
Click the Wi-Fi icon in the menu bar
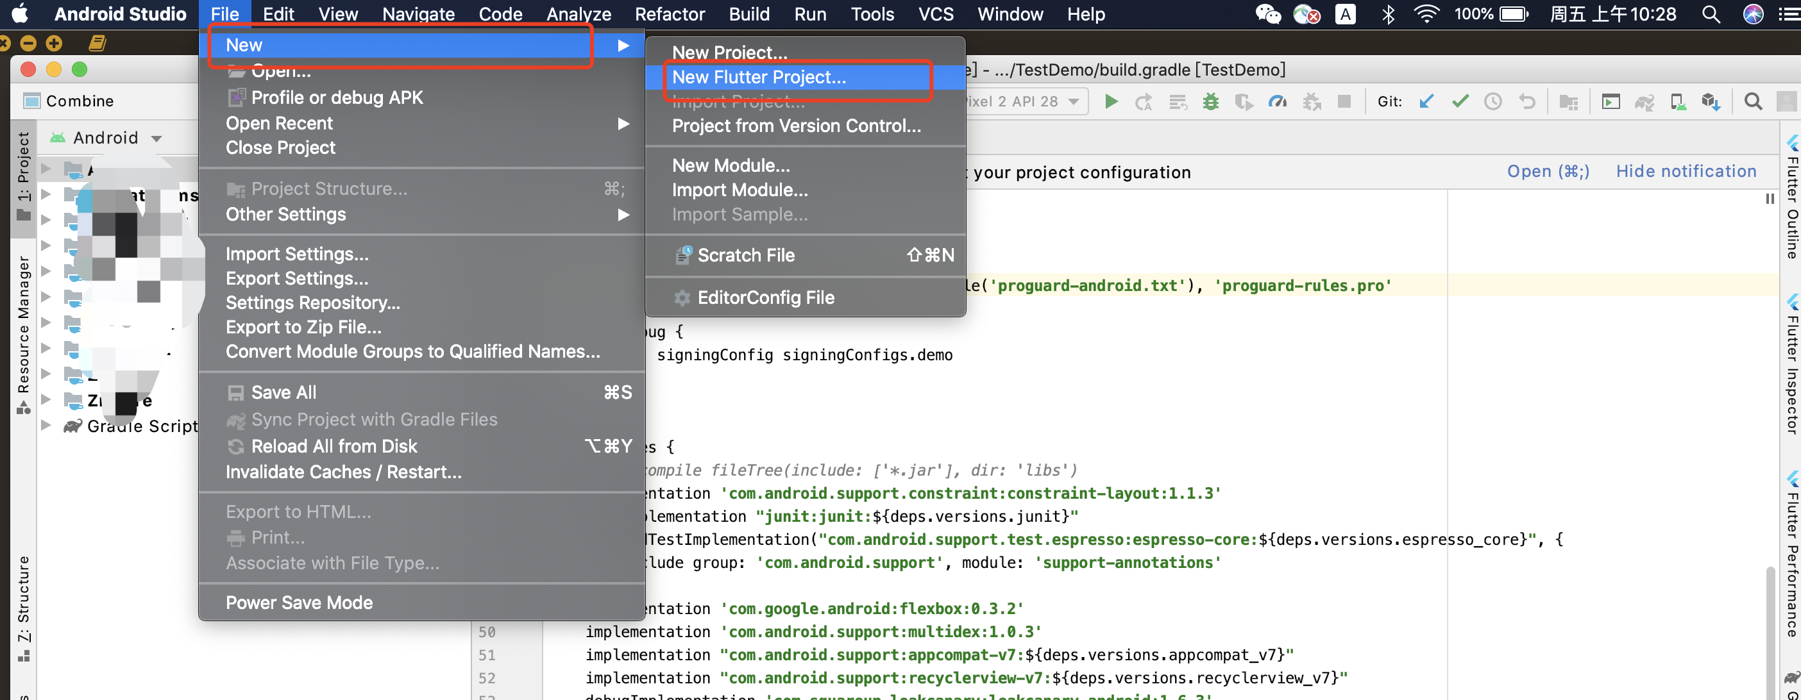pos(1426,14)
